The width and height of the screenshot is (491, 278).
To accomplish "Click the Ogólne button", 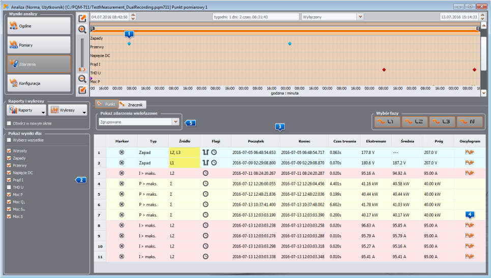I will click(39, 26).
